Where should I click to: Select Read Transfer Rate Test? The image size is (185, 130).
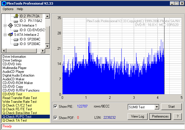[x=26, y=98]
